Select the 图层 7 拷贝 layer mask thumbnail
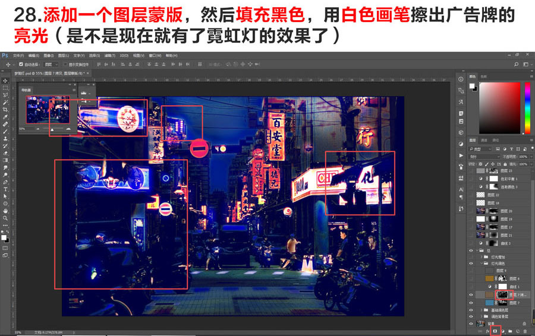The height and width of the screenshot is (336, 535). 502,294
